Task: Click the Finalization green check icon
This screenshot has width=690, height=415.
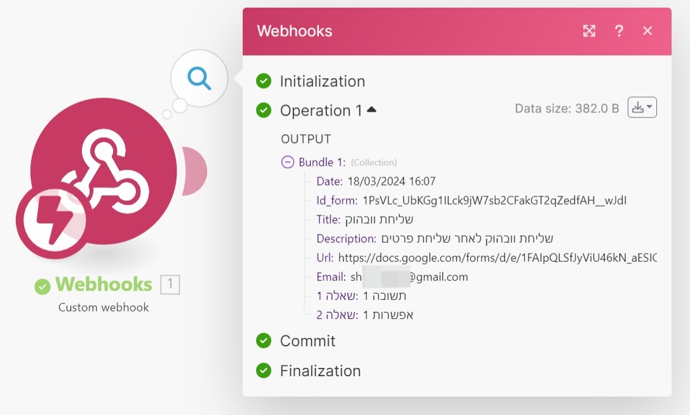Action: [264, 371]
